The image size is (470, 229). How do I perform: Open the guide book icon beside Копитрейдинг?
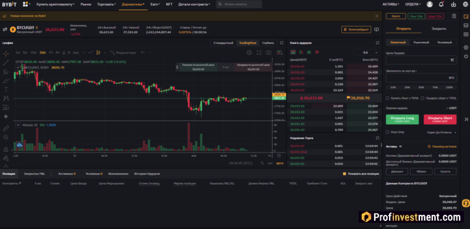click(377, 30)
